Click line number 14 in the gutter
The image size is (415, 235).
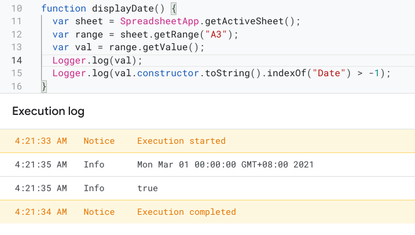(17, 61)
